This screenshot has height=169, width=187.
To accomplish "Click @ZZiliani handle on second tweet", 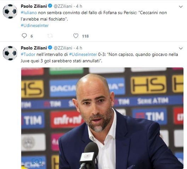I will coord(63,48).
